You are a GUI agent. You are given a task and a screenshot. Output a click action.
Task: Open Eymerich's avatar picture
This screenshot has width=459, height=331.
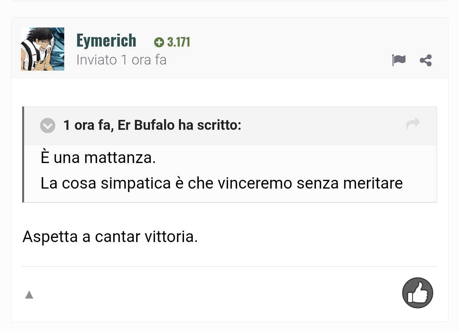[42, 49]
